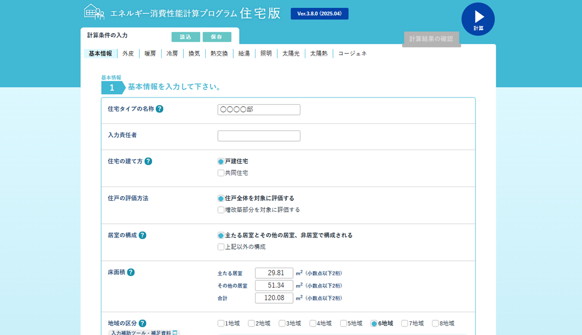Click the 計算条件の入力 tab header
582x335 pixels.
(x=107, y=36)
